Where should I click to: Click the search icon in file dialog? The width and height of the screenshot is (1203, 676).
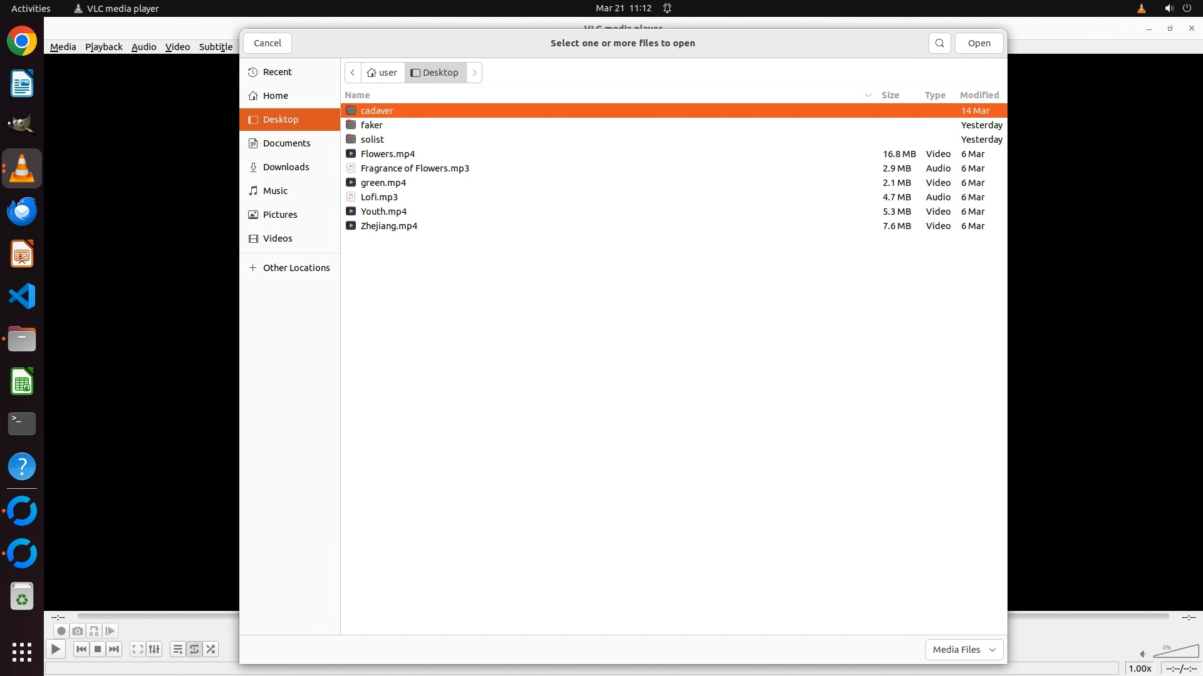click(x=939, y=43)
